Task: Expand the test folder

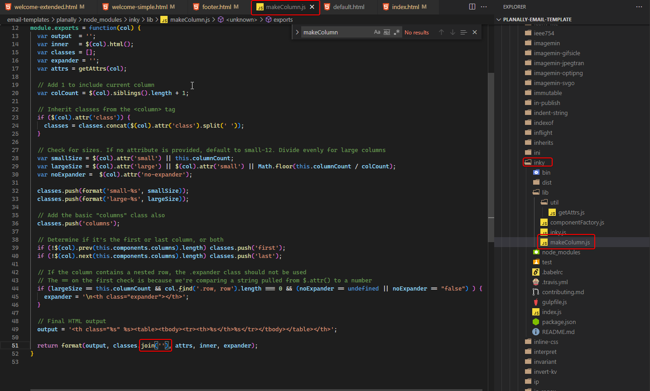Action: click(547, 262)
